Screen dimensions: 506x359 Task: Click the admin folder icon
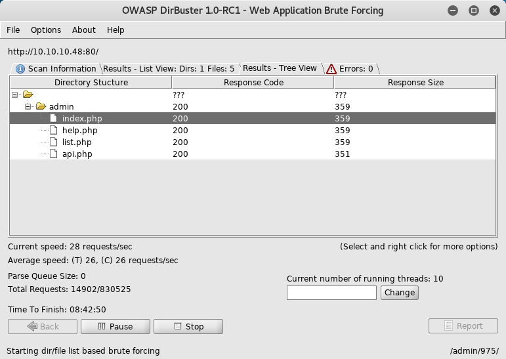[x=41, y=106]
